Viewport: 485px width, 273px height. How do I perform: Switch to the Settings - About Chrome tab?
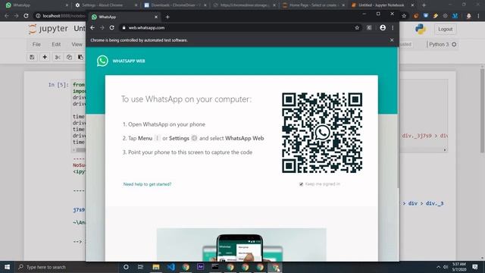105,5
